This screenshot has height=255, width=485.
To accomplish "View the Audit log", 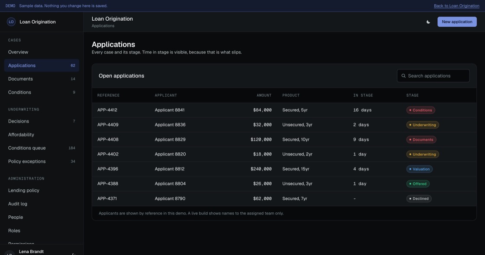I will pos(42,204).
